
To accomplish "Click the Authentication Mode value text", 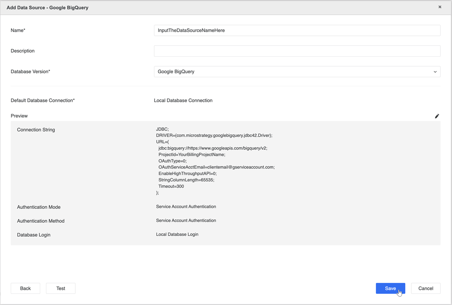I will pyautogui.click(x=186, y=207).
